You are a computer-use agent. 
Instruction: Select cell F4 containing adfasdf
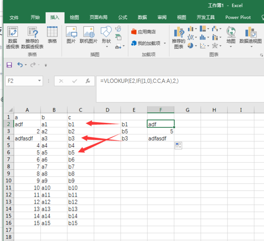[x=161, y=138]
